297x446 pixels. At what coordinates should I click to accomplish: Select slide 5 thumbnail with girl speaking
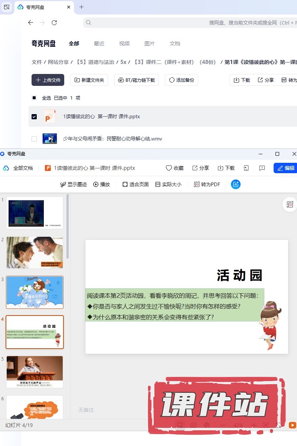tap(35, 372)
